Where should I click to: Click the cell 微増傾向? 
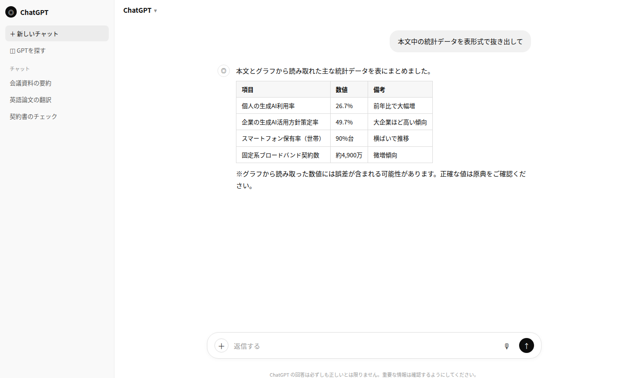click(400, 155)
